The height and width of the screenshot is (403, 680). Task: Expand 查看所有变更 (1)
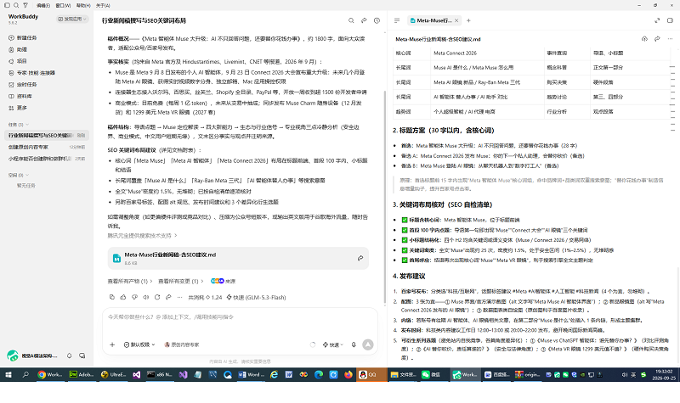181,281
